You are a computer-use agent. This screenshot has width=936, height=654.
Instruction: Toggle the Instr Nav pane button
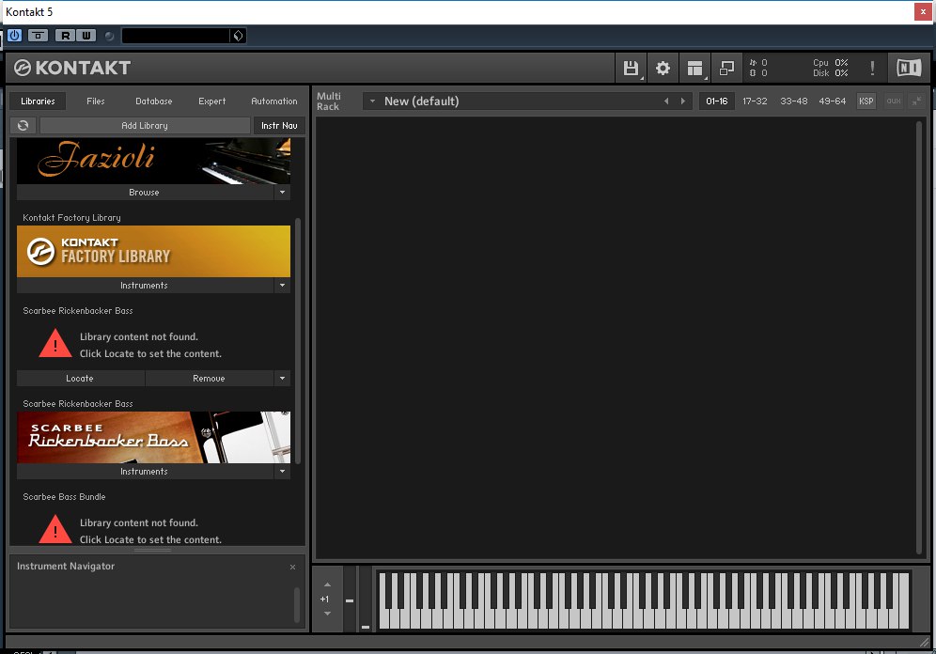pyautogui.click(x=279, y=125)
